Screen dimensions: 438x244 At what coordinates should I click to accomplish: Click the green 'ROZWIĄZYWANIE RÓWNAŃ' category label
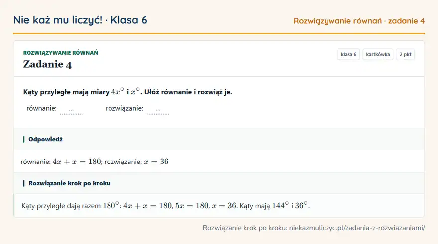click(60, 53)
